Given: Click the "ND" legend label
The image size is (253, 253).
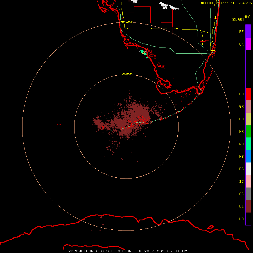Looking at the screenshot, I should pyautogui.click(x=241, y=219).
